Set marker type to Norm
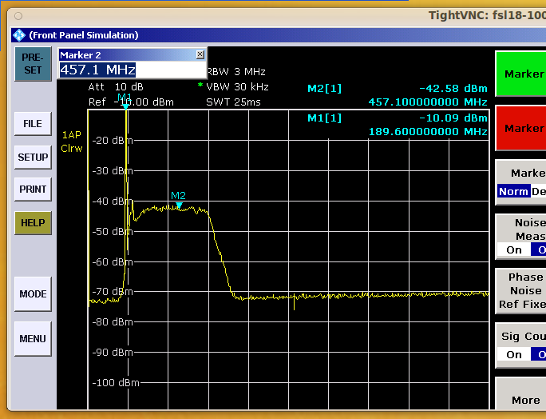 [x=513, y=191]
